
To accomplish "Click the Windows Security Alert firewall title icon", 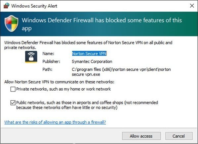I will (x=6, y=6).
